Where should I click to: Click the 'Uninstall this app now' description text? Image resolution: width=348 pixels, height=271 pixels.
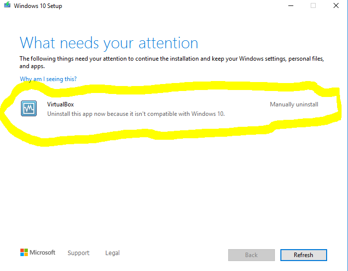pyautogui.click(x=136, y=114)
